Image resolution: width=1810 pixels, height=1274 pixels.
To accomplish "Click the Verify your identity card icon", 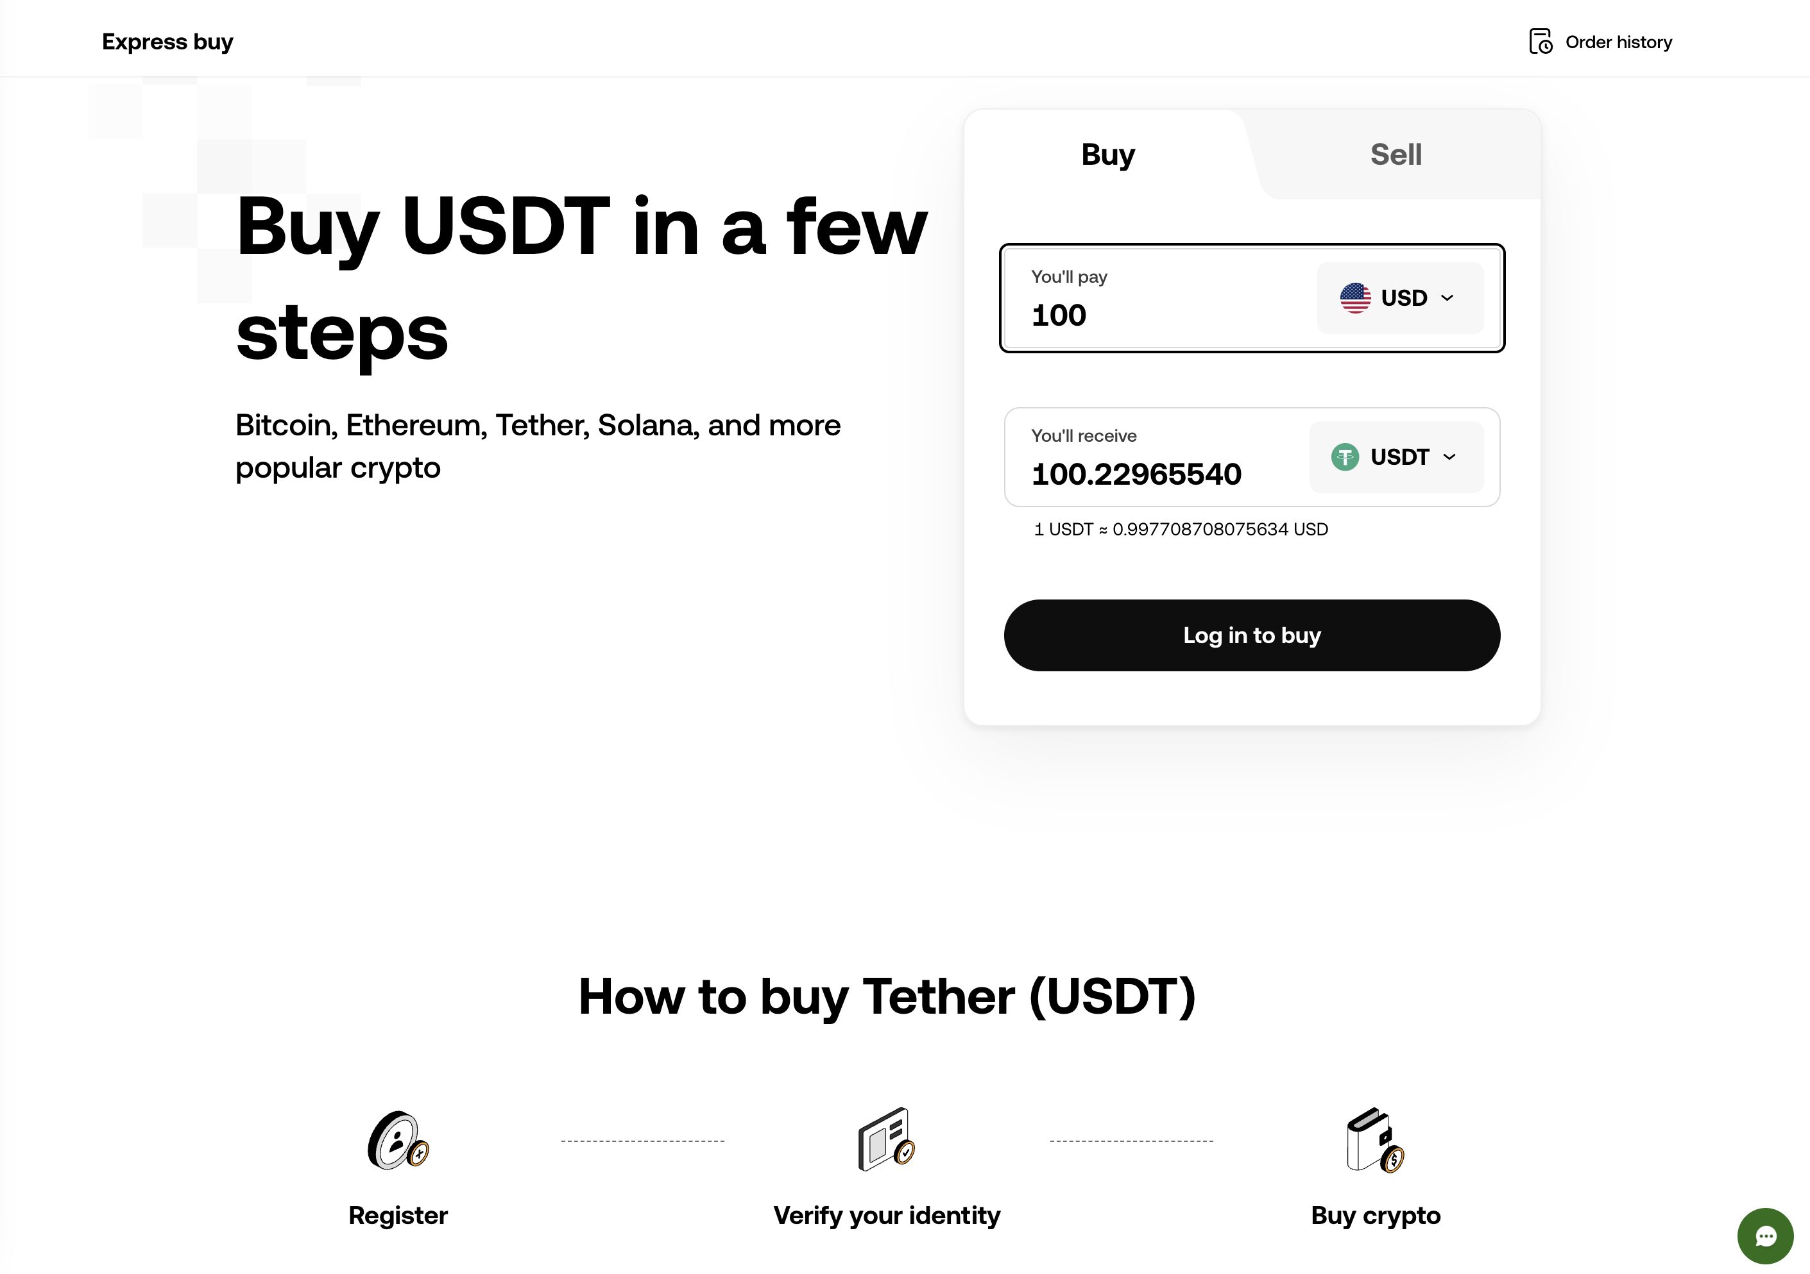I will [887, 1140].
